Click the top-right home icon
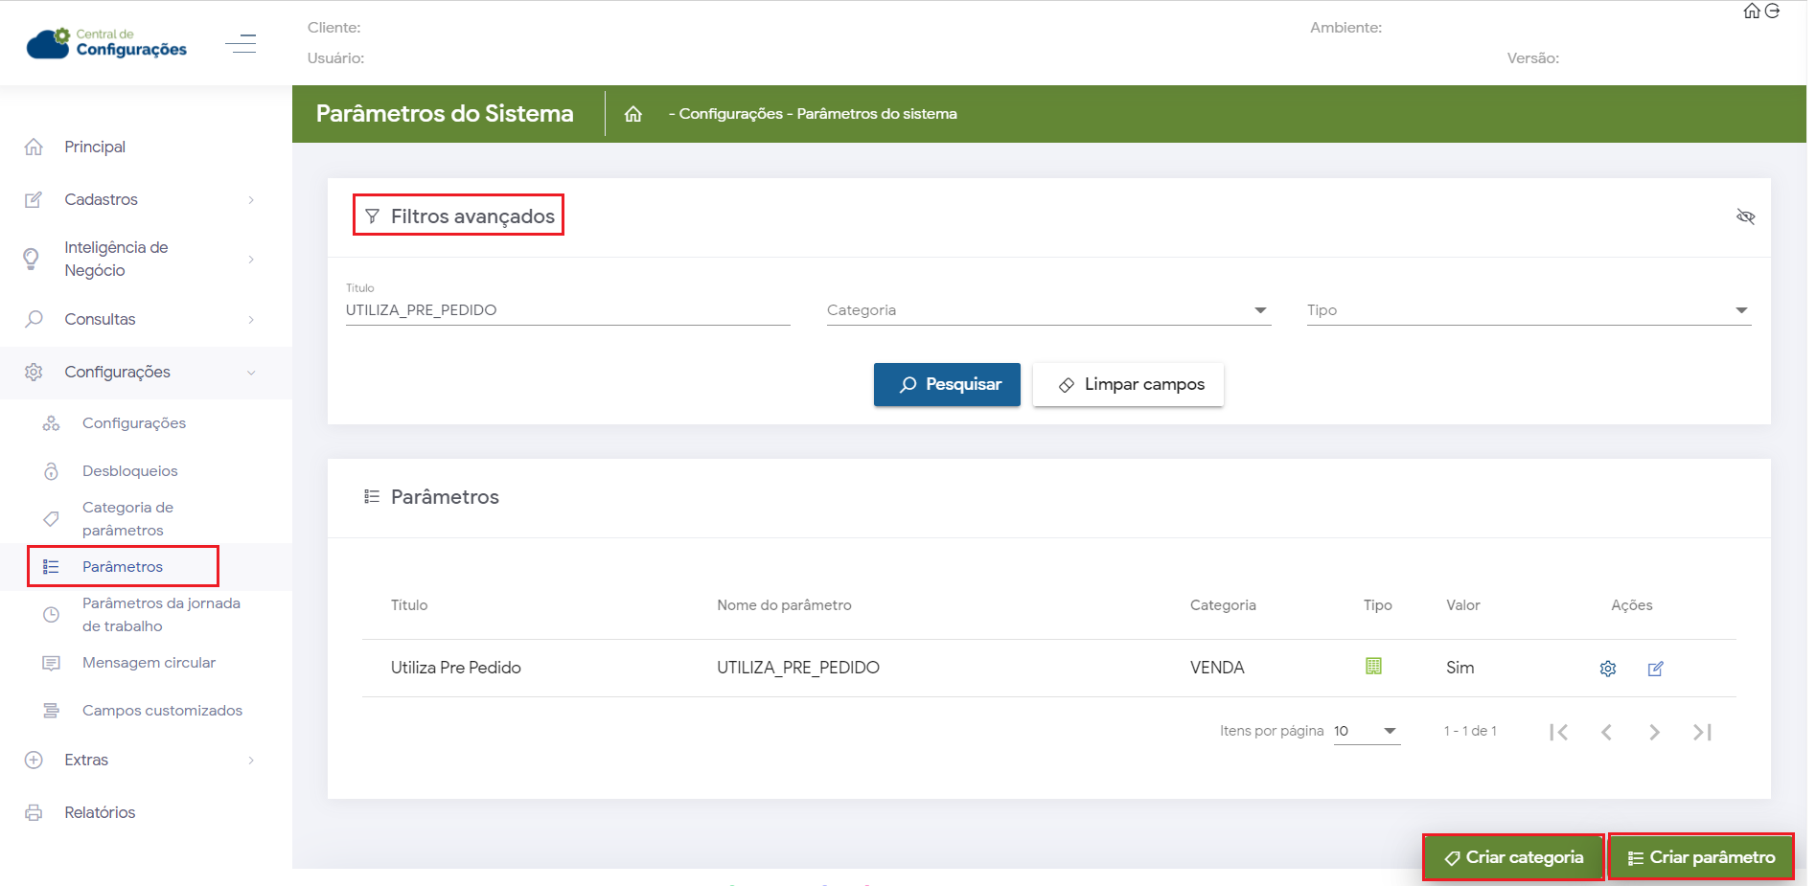The height and width of the screenshot is (886, 1816). [1751, 11]
